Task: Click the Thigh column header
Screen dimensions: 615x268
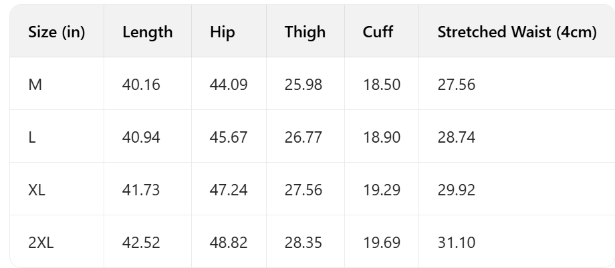Action: pyautogui.click(x=305, y=32)
